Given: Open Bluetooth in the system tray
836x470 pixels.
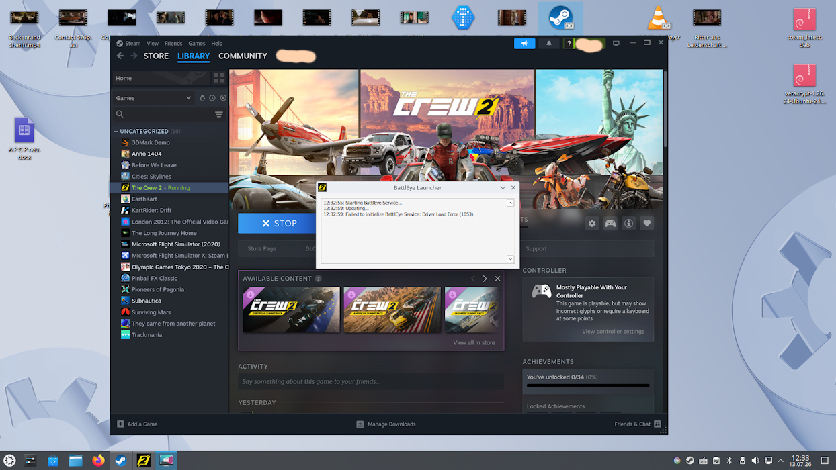Looking at the screenshot, I should click(729, 461).
